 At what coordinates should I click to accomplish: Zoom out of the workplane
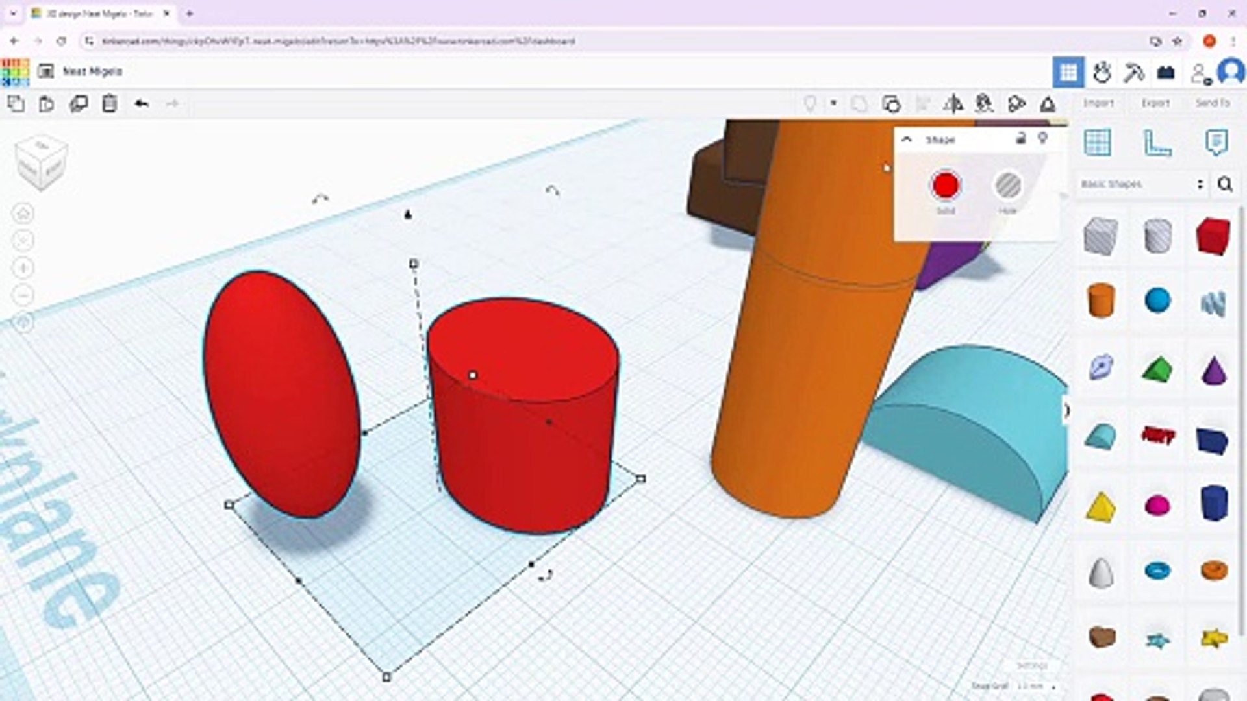point(23,295)
